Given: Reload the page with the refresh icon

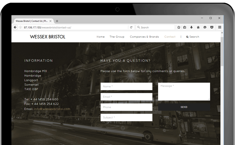Looking at the screenshot, I should coord(131,27).
